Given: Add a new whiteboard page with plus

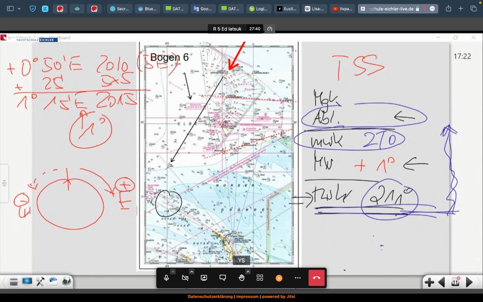Looking at the screenshot, I should point(429,282).
